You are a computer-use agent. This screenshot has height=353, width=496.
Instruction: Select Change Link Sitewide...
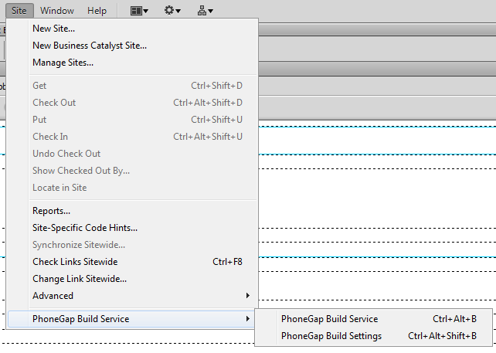[x=80, y=279]
